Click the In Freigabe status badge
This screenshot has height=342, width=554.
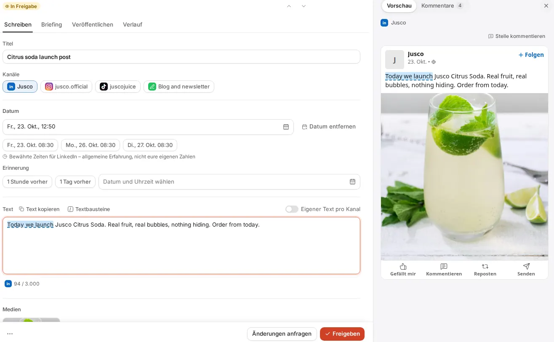21,6
